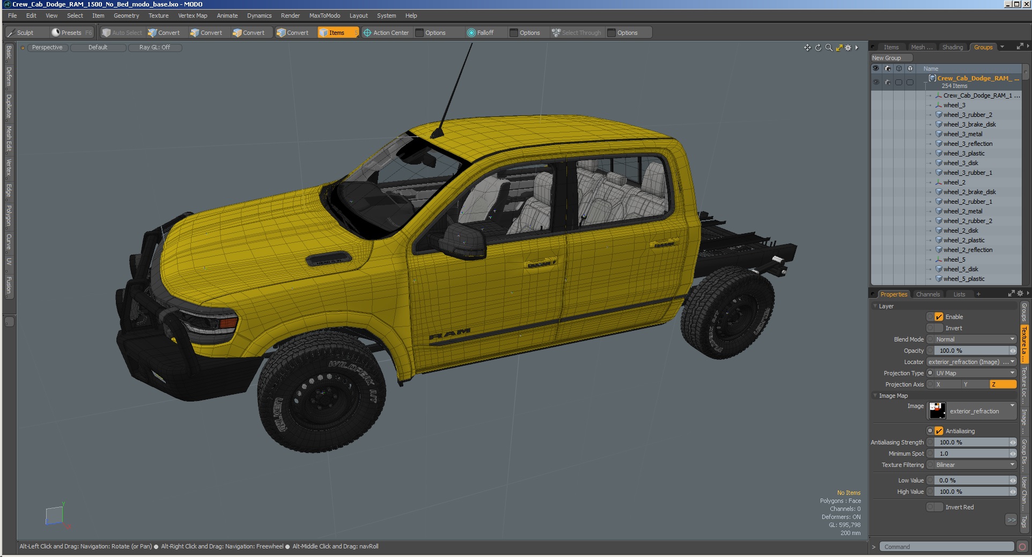Click the wheel_3_rubber_2 mesh item icon

pos(939,115)
